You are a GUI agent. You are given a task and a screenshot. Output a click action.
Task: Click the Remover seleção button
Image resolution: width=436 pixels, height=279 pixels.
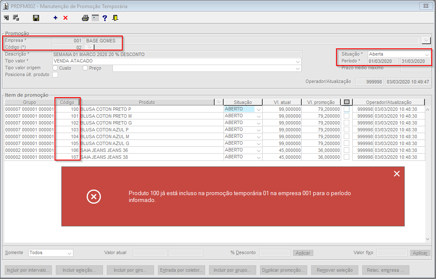(x=334, y=270)
